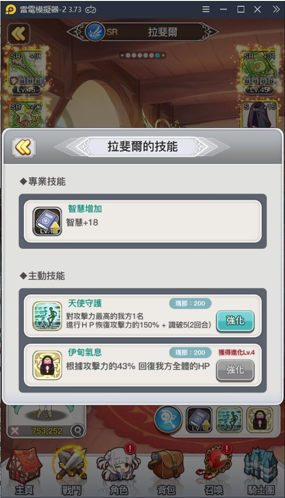
Task: Go back with skills panel back arrow
Action: (24, 147)
